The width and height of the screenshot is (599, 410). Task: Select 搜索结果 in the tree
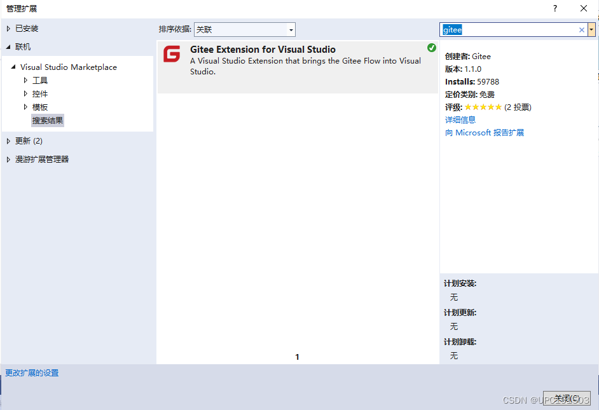coord(48,121)
